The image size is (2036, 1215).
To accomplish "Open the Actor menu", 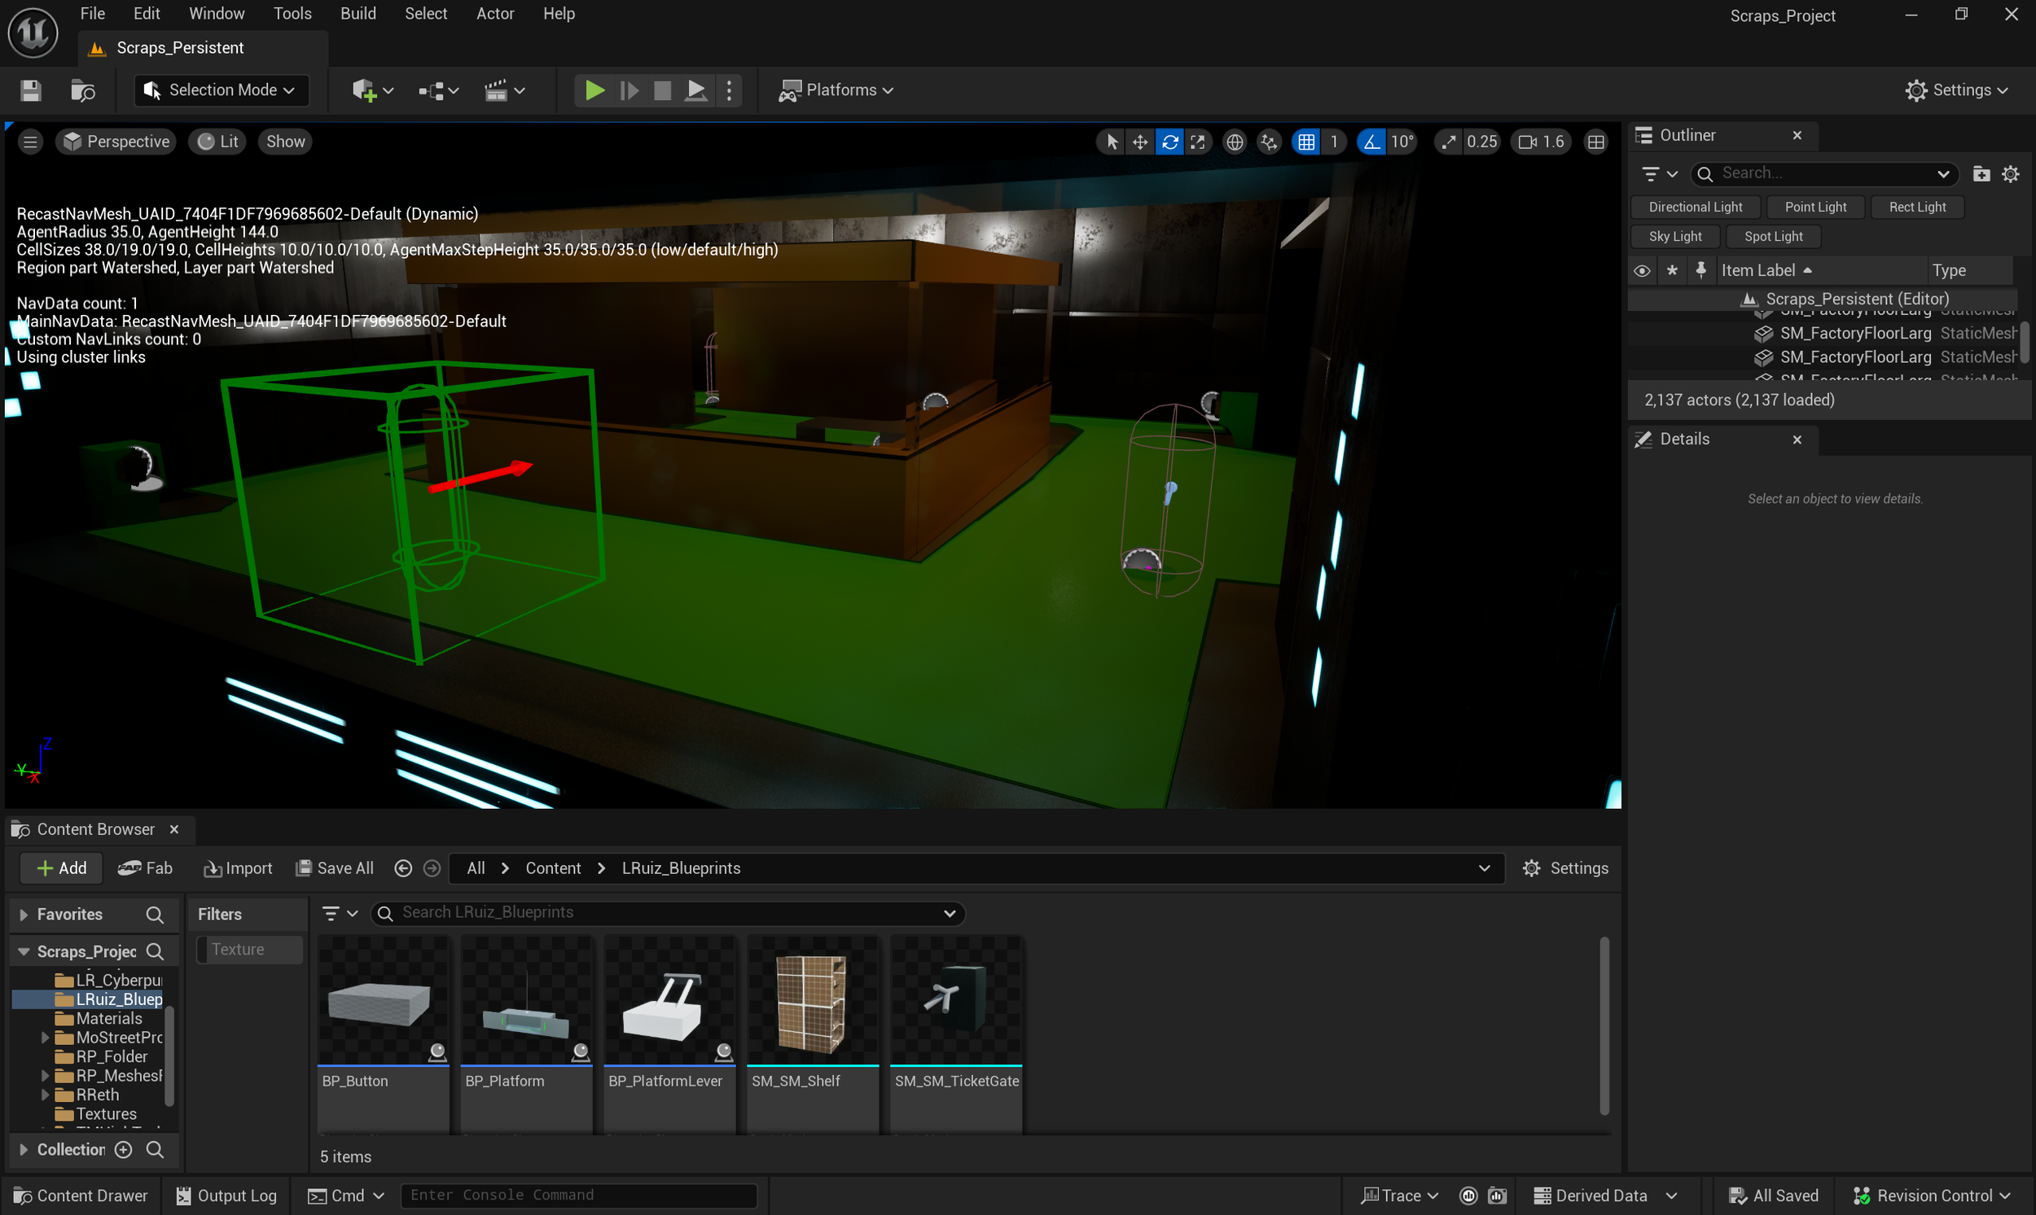I will pyautogui.click(x=495, y=14).
